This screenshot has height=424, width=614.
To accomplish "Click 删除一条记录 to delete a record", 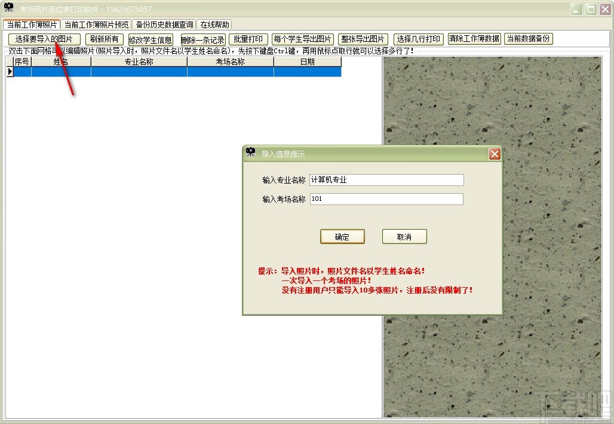I will tap(203, 38).
